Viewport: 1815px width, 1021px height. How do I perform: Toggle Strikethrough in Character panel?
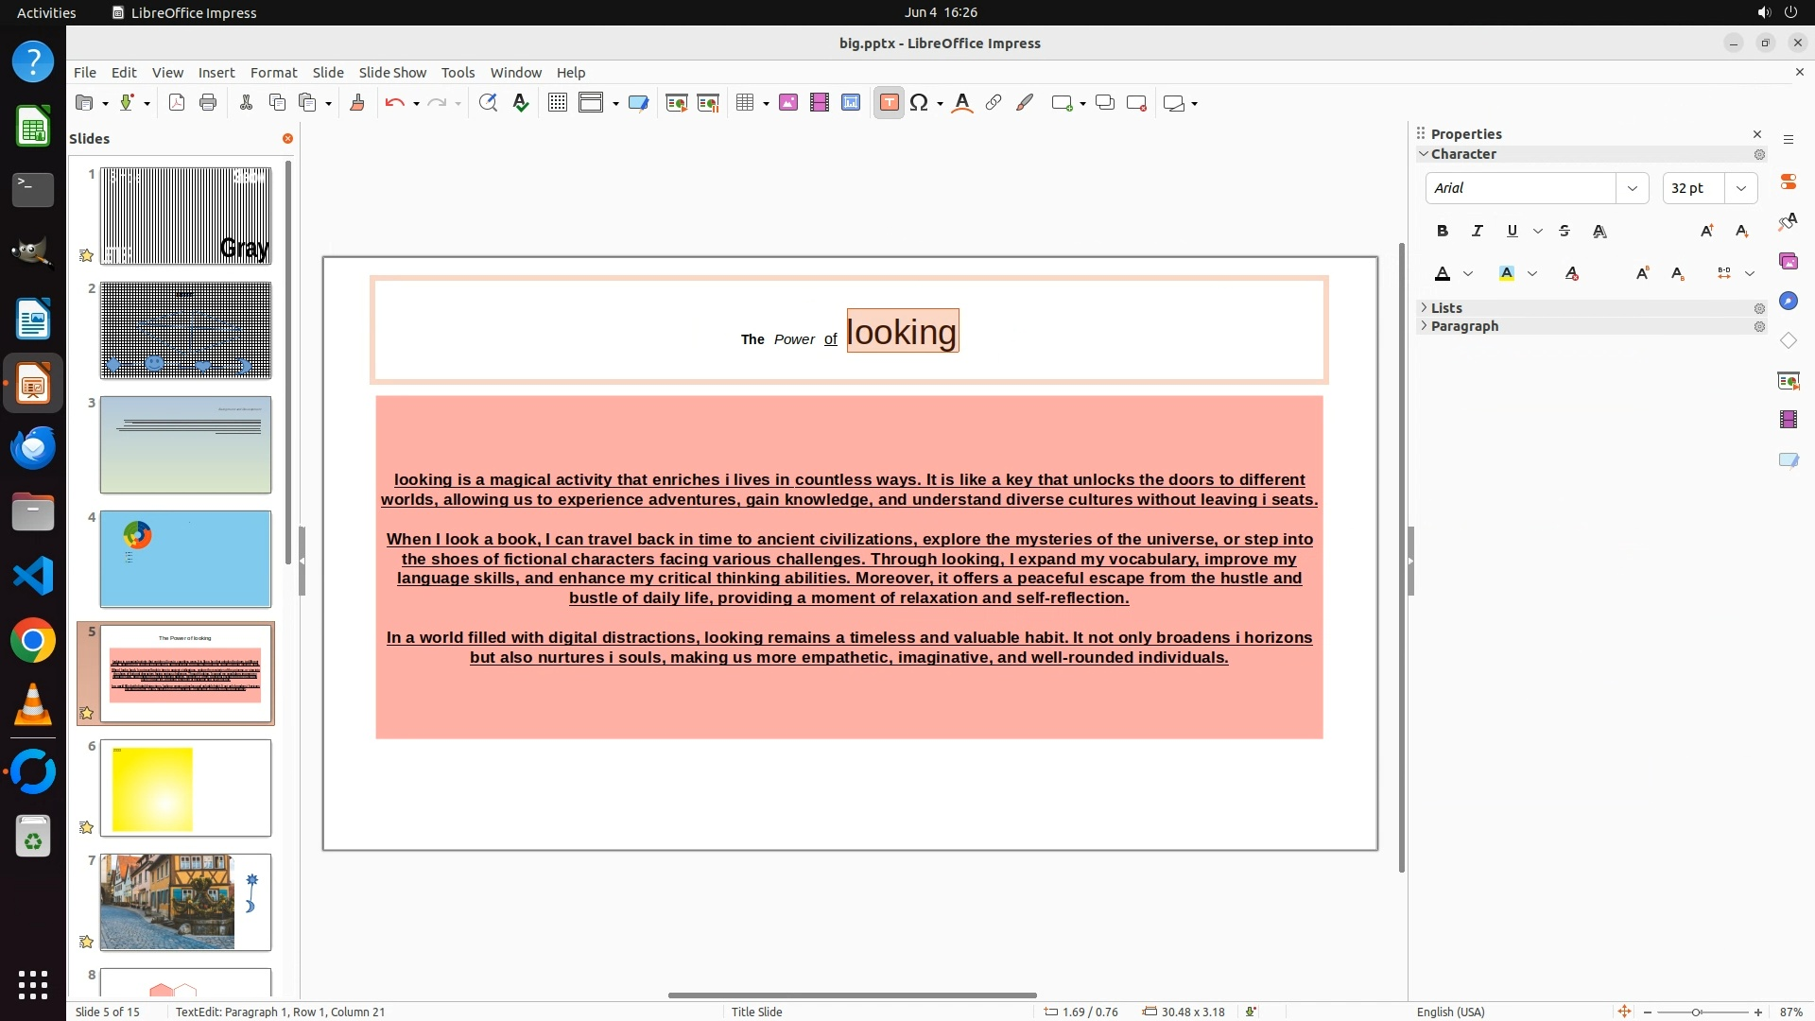click(1564, 231)
